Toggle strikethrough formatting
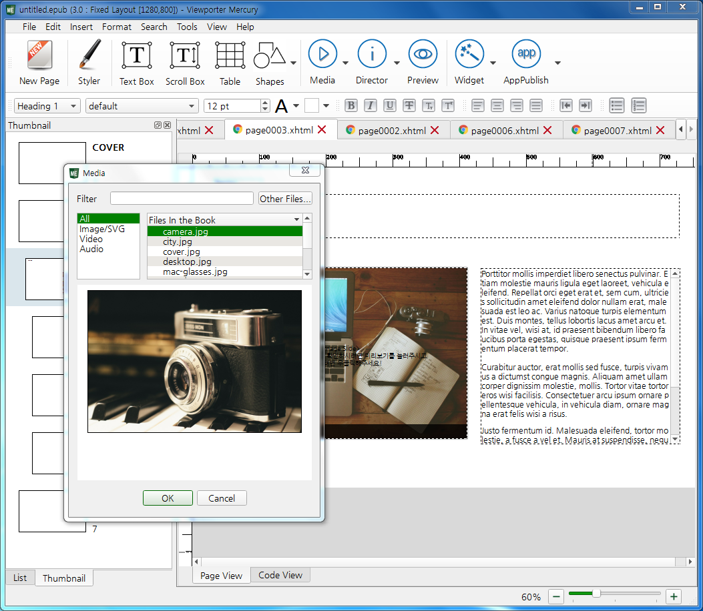The image size is (703, 611). tap(409, 105)
